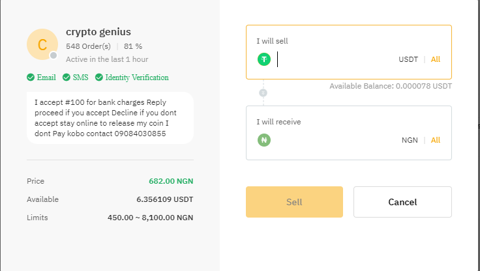Click the NGN Naira currency icon
The image size is (480, 271).
(x=264, y=139)
